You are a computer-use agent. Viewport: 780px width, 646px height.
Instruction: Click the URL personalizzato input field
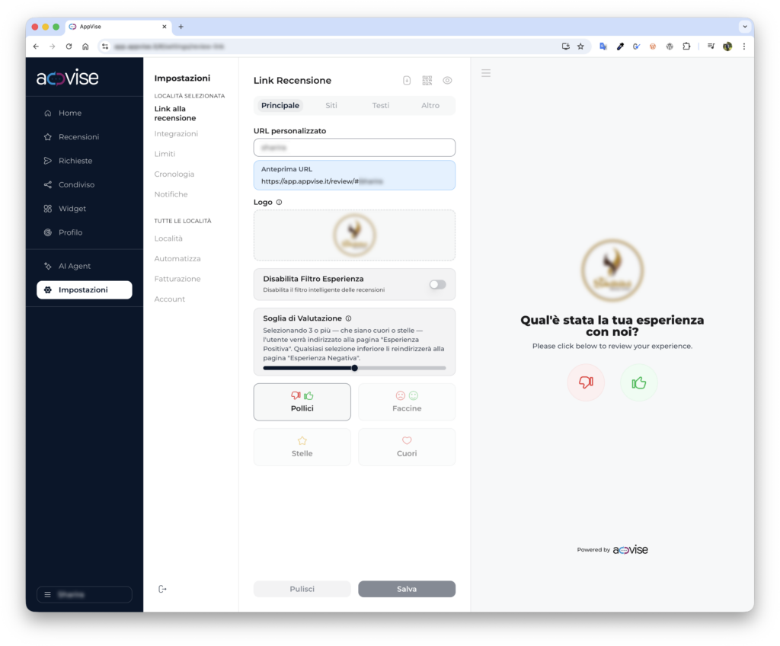click(x=354, y=147)
